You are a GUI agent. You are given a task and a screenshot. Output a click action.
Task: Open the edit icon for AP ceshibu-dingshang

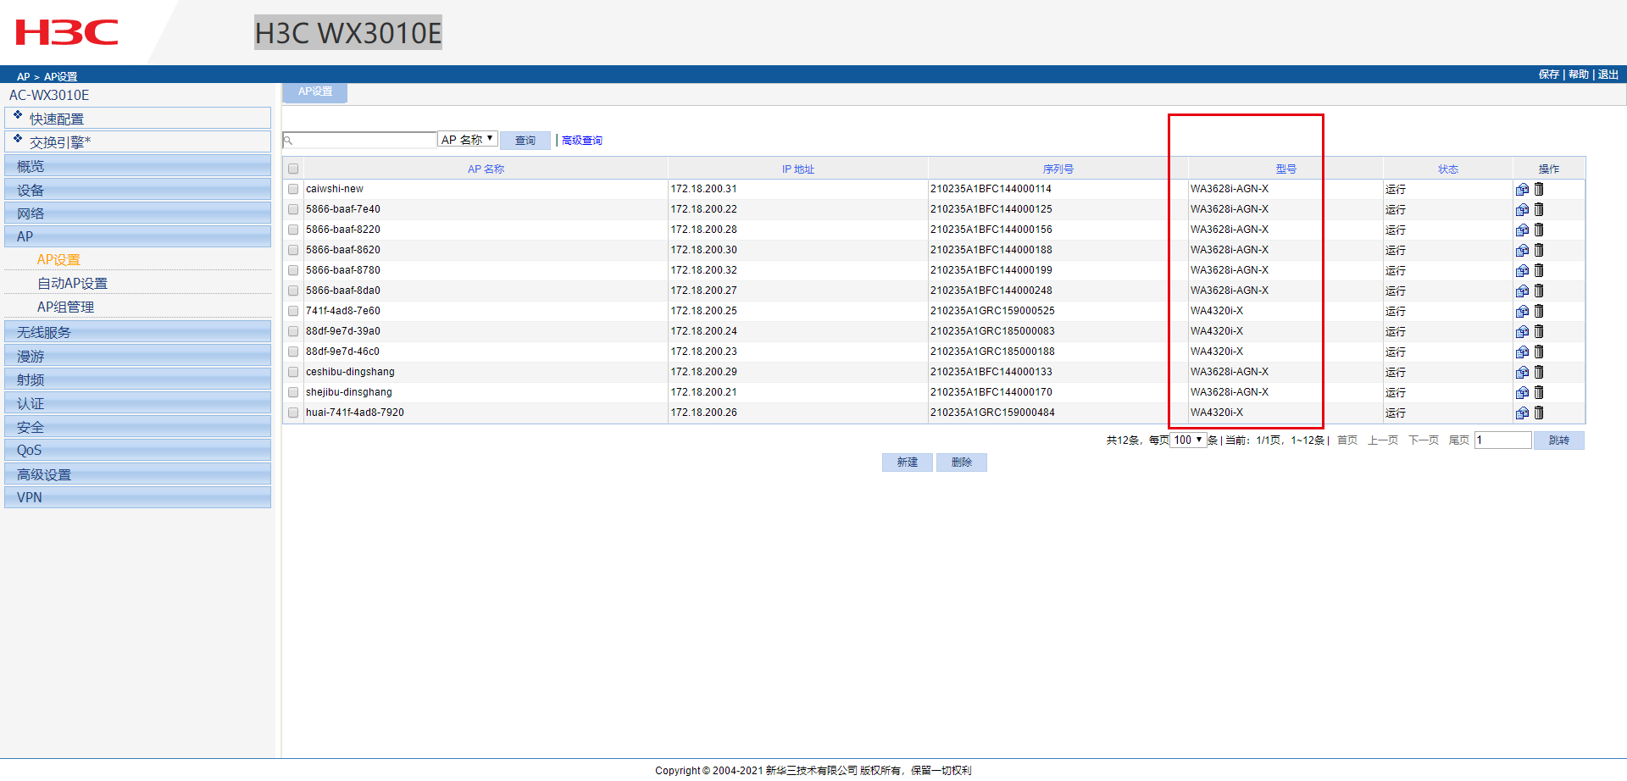(1523, 372)
